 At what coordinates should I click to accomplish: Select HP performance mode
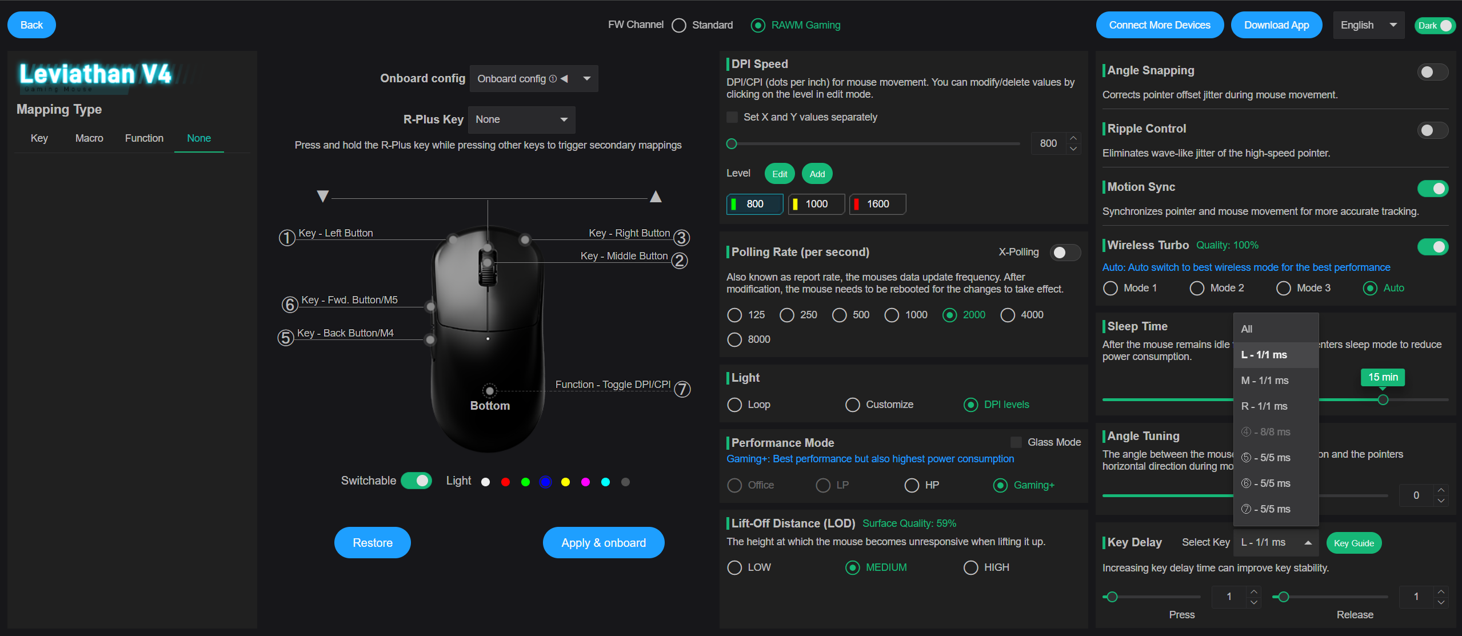point(912,485)
